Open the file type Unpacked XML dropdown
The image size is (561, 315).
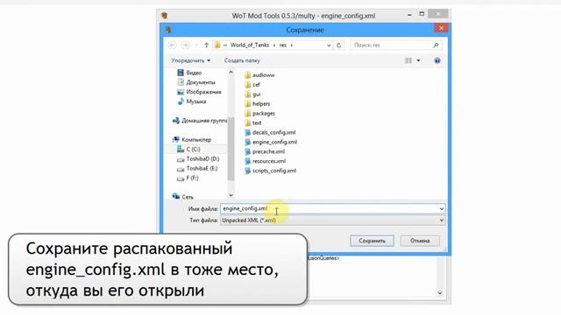[332, 220]
